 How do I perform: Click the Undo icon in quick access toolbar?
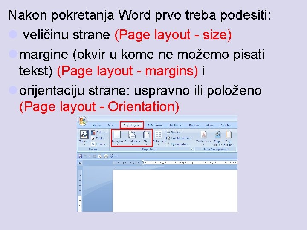tap(86, 156)
